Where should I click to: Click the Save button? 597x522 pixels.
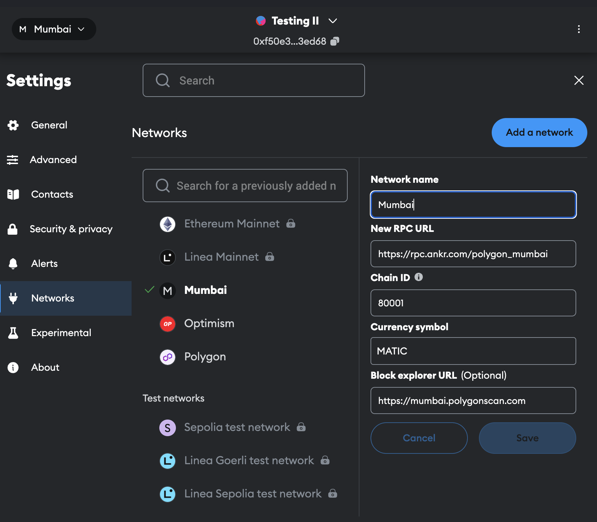(527, 438)
